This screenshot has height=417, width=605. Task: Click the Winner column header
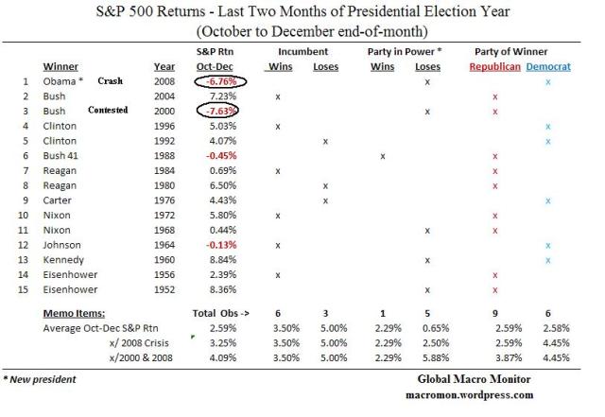(60, 66)
